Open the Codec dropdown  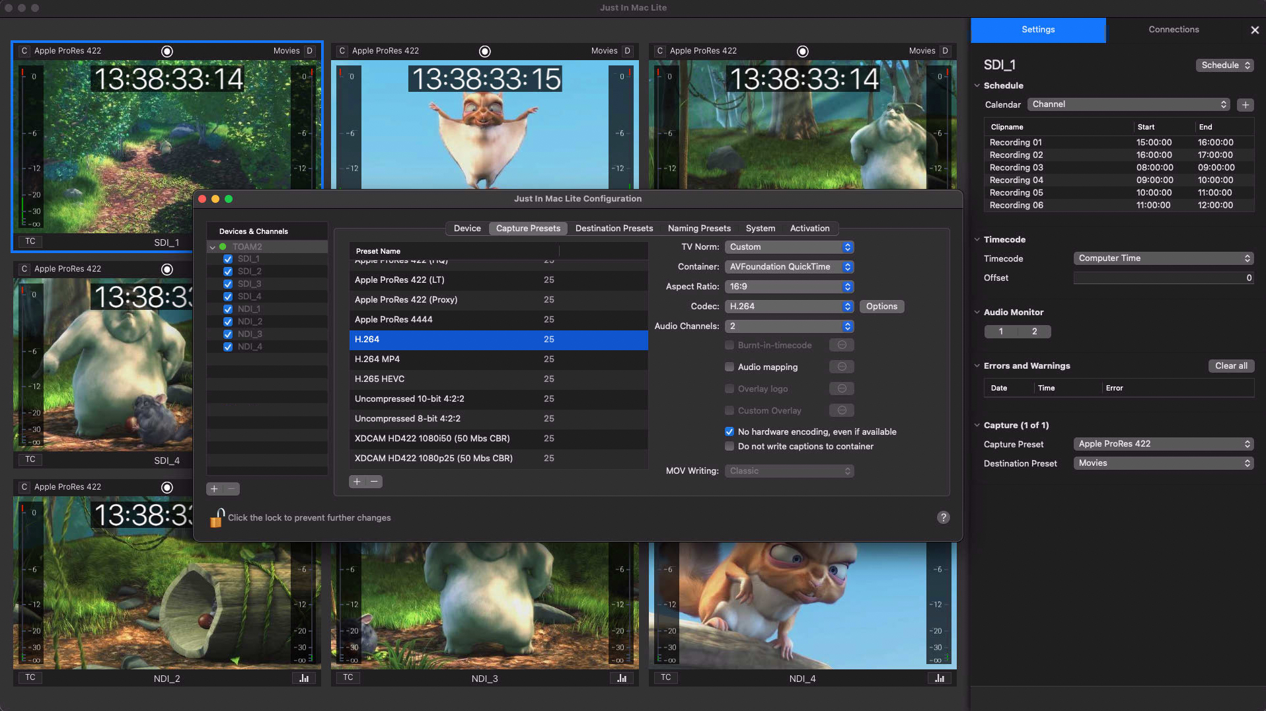tap(789, 307)
